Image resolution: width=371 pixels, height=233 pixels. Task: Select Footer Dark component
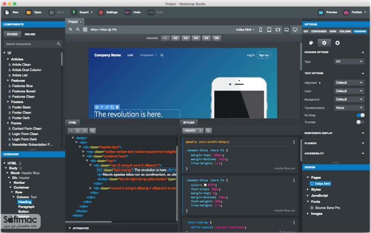point(21,118)
